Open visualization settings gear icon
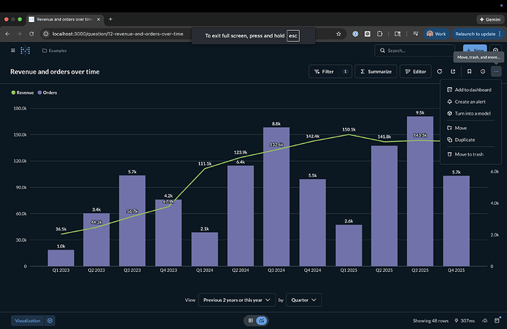 pos(50,321)
